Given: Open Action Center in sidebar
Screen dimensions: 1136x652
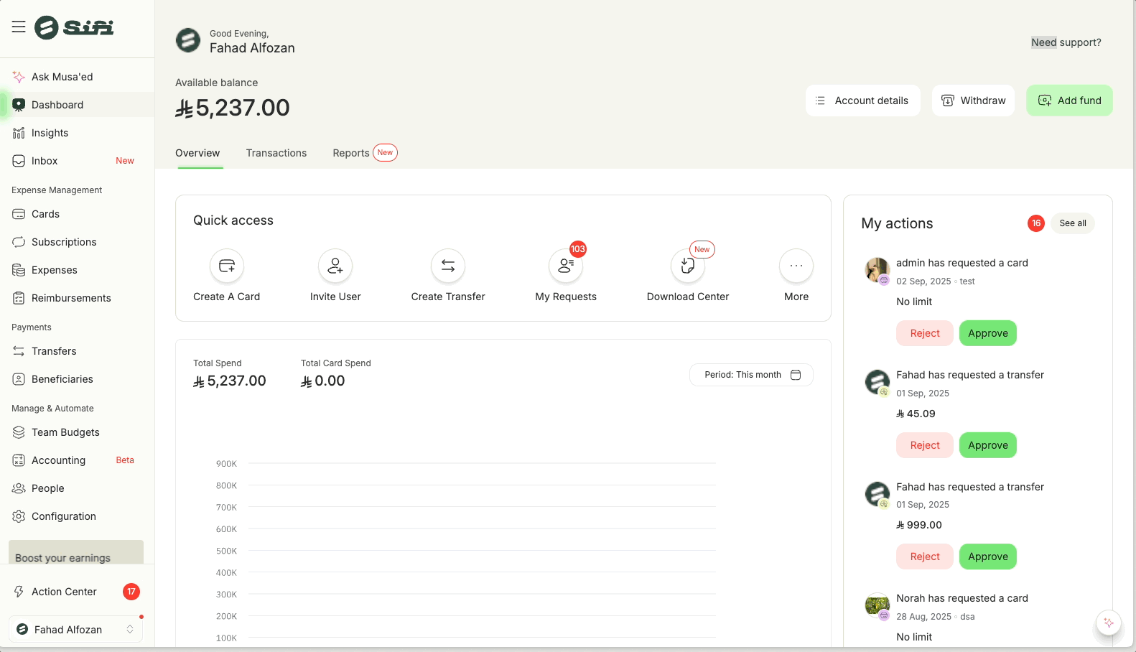Looking at the screenshot, I should point(64,592).
